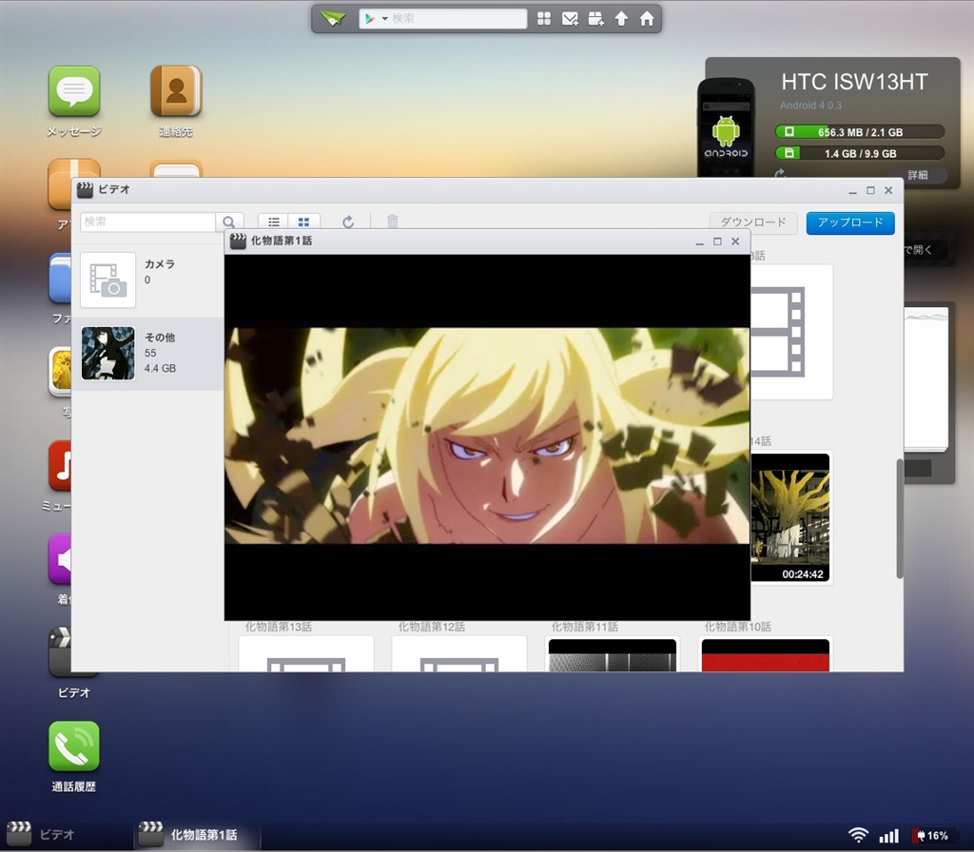
Task: Open the red music app icon
Action: (60, 466)
